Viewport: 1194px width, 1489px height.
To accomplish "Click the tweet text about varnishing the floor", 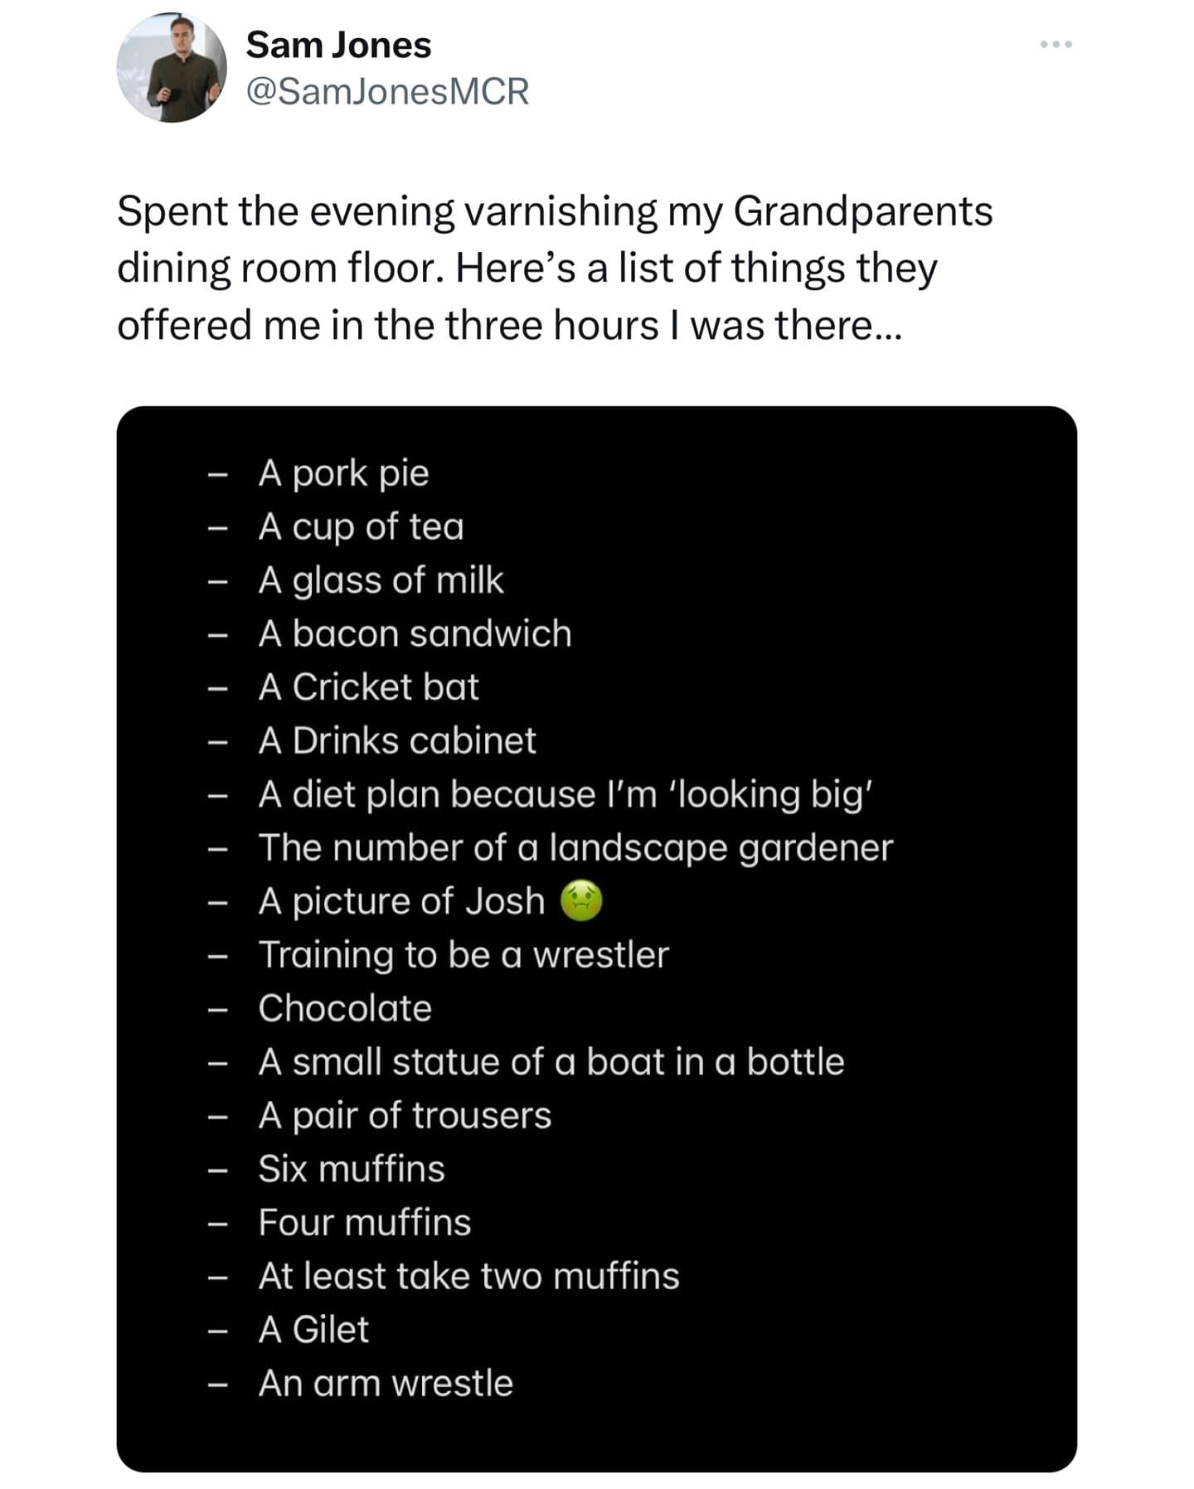I will (554, 268).
